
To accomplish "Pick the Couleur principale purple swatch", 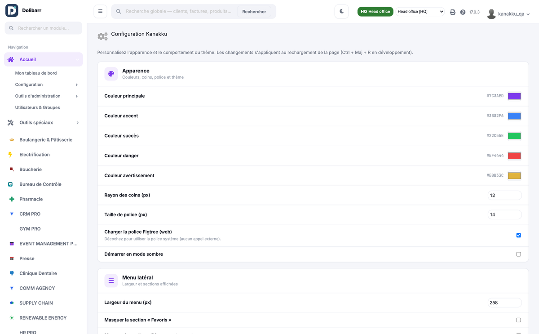I will click(x=514, y=96).
